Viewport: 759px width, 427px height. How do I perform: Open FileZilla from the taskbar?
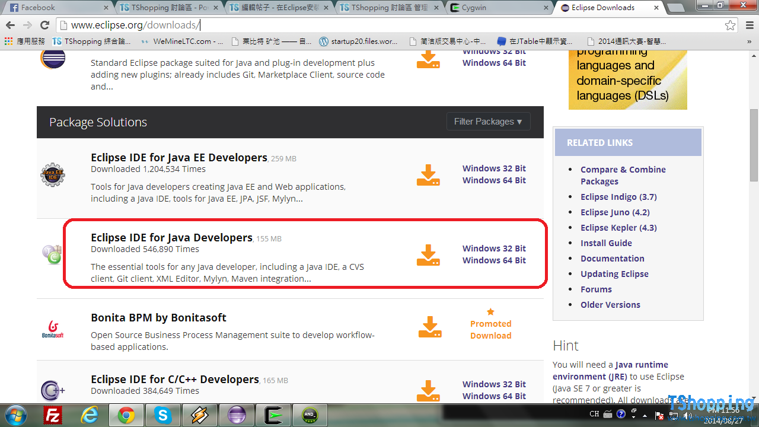[x=53, y=415]
